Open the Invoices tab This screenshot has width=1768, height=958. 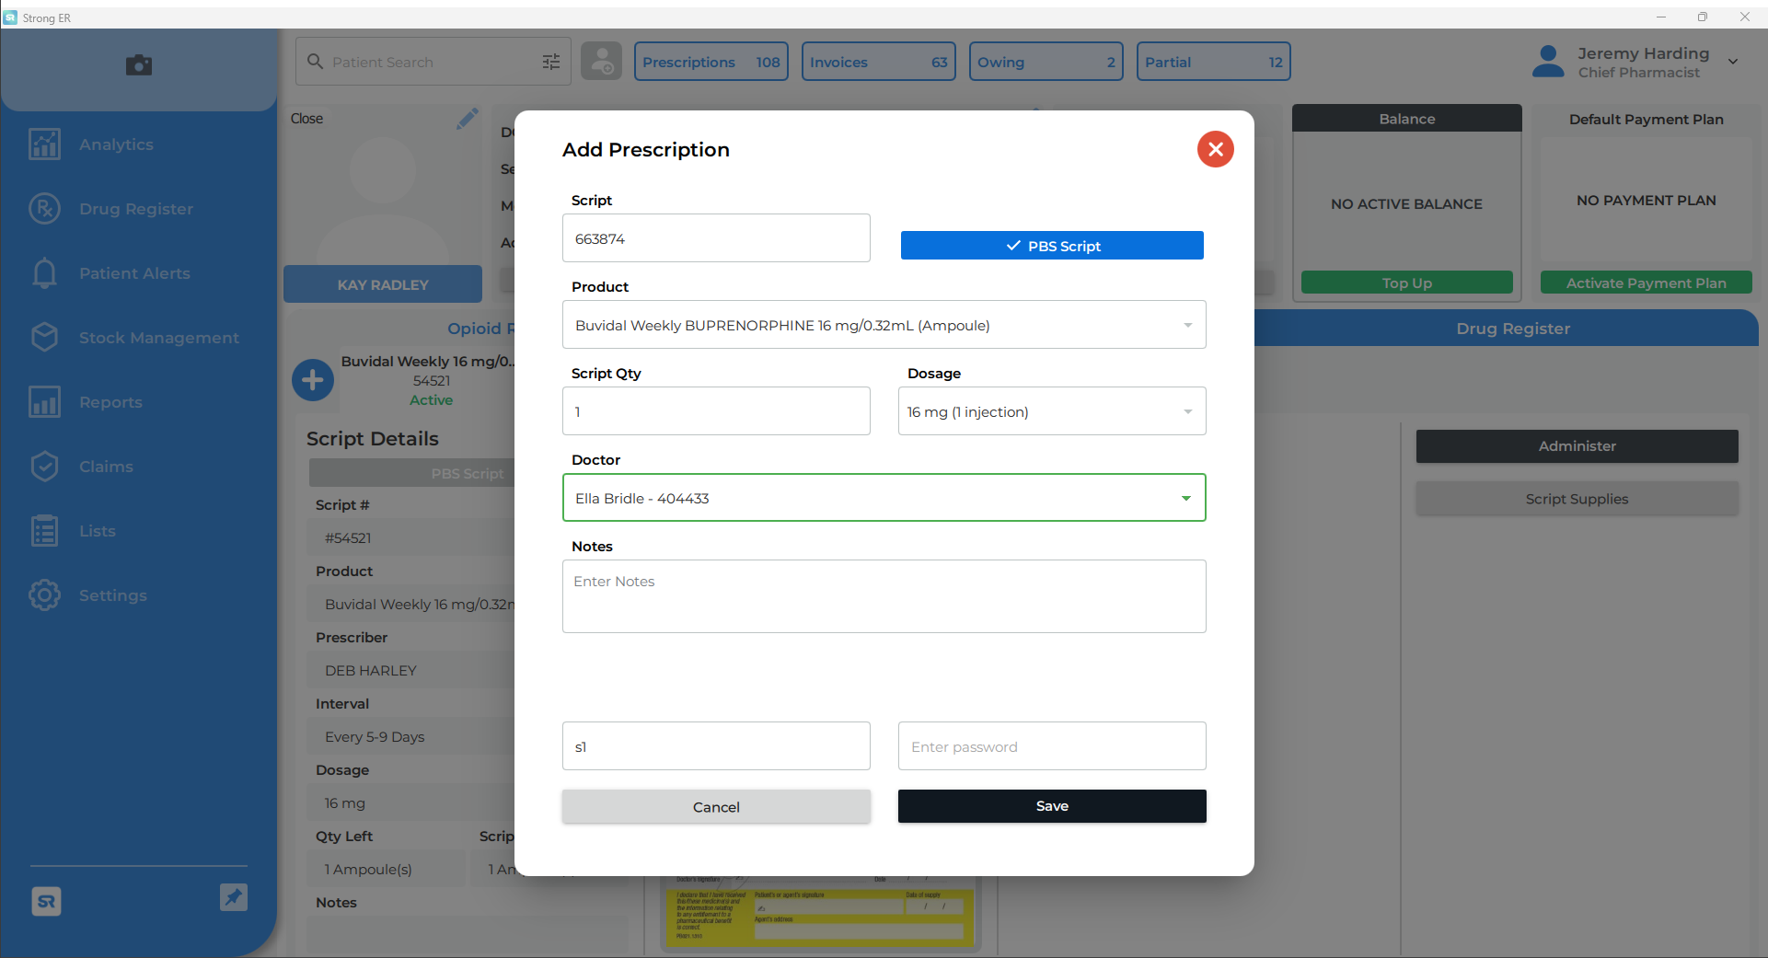[878, 62]
